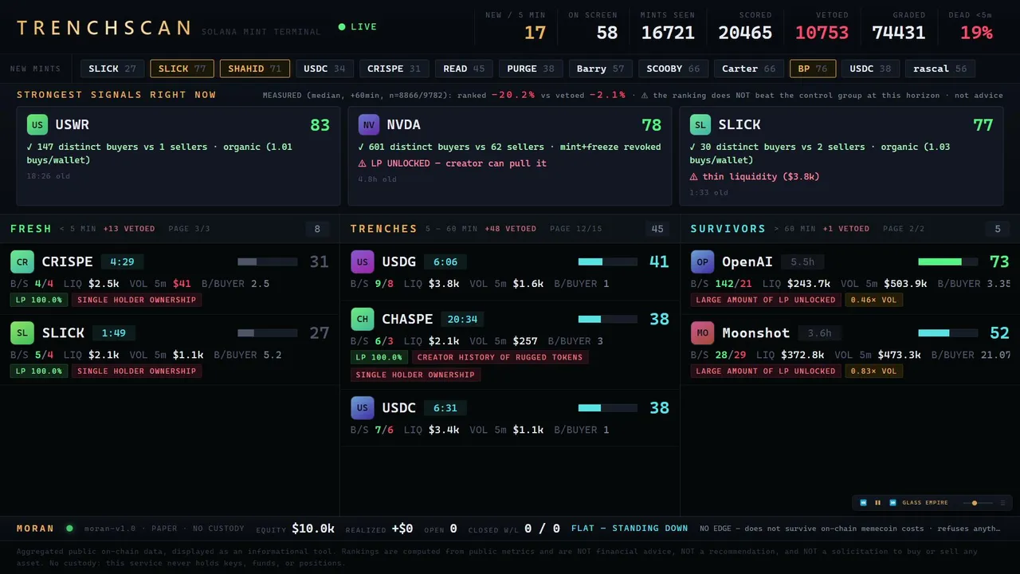Viewport: 1020px width, 574px height.
Task: Show the +13 VETOED items in Fresh
Action: [129, 229]
